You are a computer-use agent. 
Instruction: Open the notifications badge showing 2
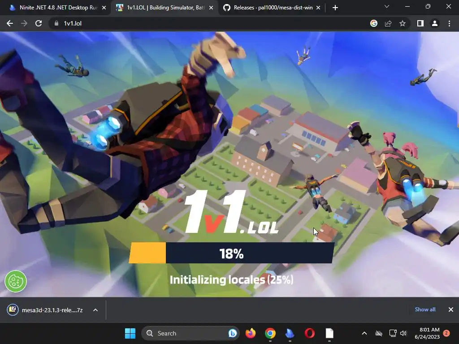coord(446,333)
